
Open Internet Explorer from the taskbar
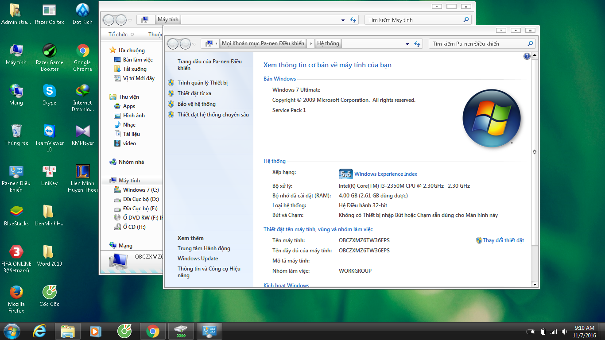pyautogui.click(x=40, y=331)
